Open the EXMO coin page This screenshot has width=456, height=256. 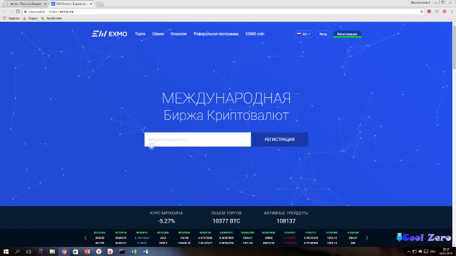click(255, 33)
